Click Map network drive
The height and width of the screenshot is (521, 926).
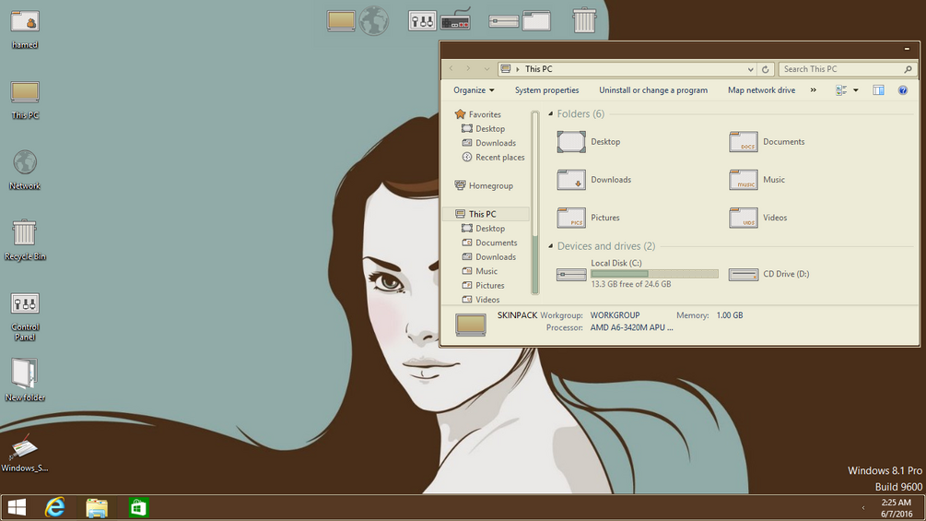click(761, 90)
